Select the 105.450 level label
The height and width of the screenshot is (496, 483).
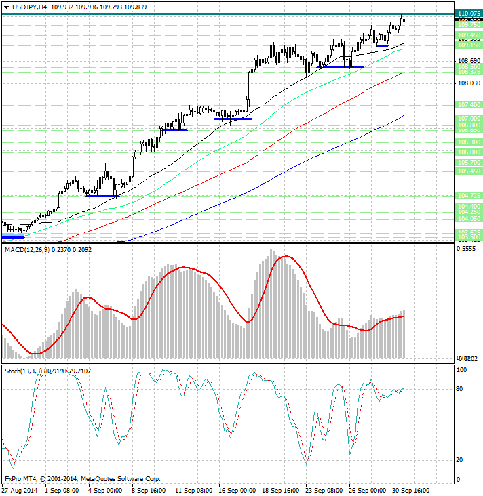[469, 171]
